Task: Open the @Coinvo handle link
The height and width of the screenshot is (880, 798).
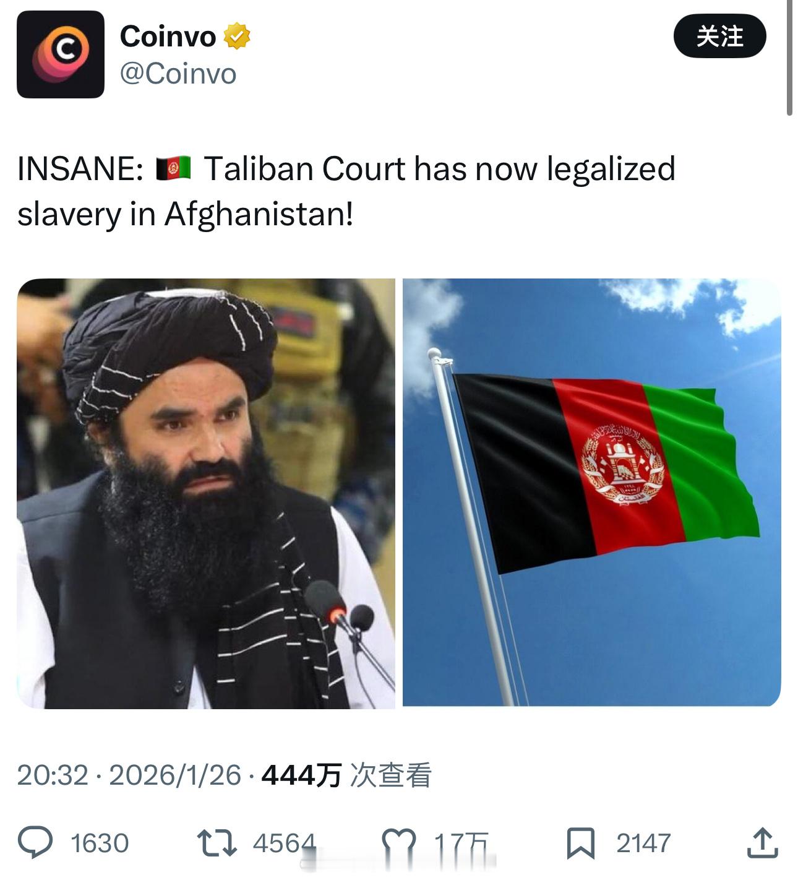Action: (x=178, y=74)
